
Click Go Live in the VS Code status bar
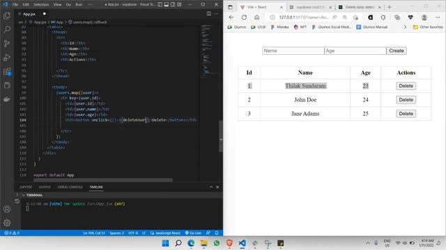tap(193, 233)
